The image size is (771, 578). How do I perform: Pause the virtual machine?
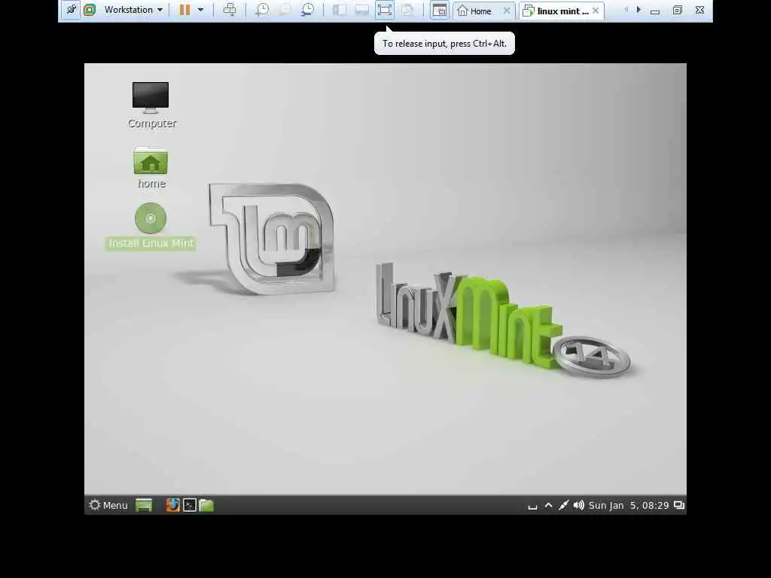click(184, 10)
